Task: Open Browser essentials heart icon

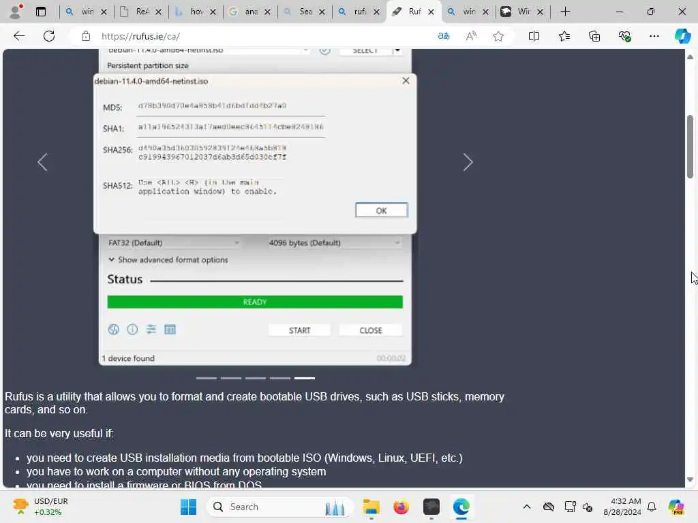Action: click(x=624, y=36)
